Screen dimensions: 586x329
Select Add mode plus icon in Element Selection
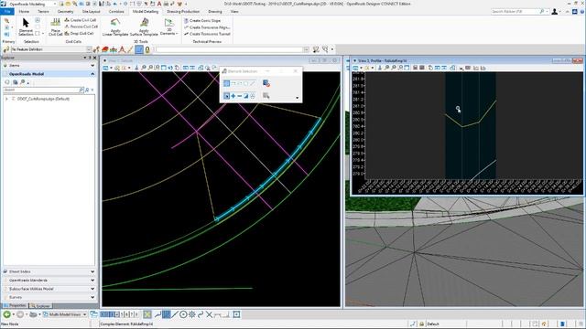point(233,96)
